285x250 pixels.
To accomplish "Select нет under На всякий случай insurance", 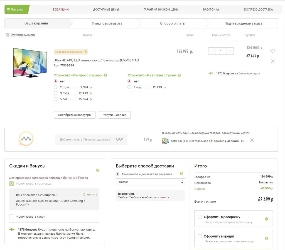I will pyautogui.click(x=129, y=81).
